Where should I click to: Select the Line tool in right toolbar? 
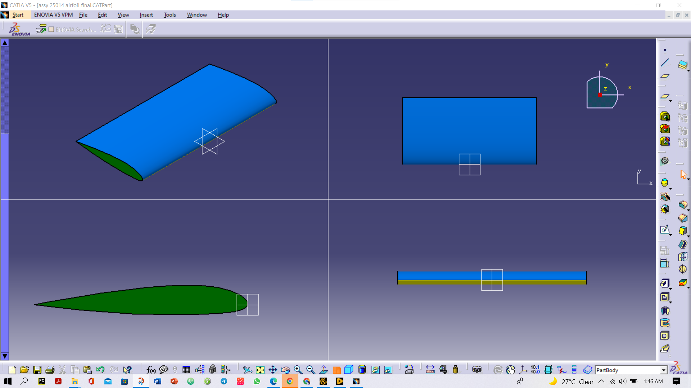(x=665, y=63)
